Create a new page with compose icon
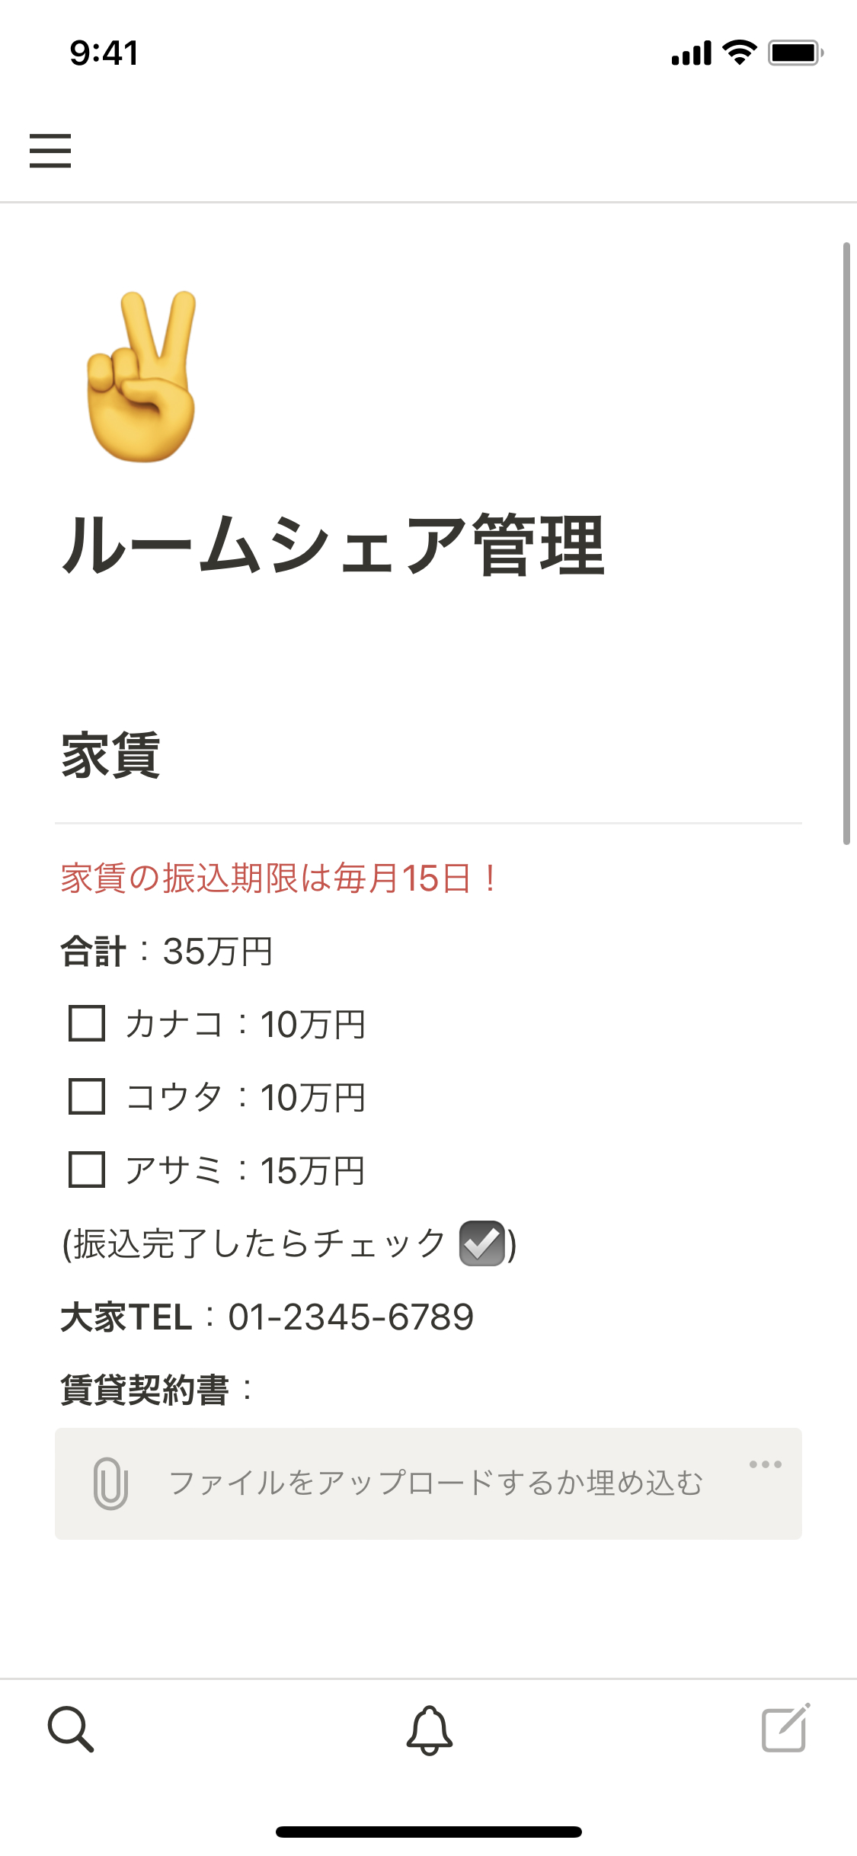This screenshot has height=1856, width=857. [785, 1728]
